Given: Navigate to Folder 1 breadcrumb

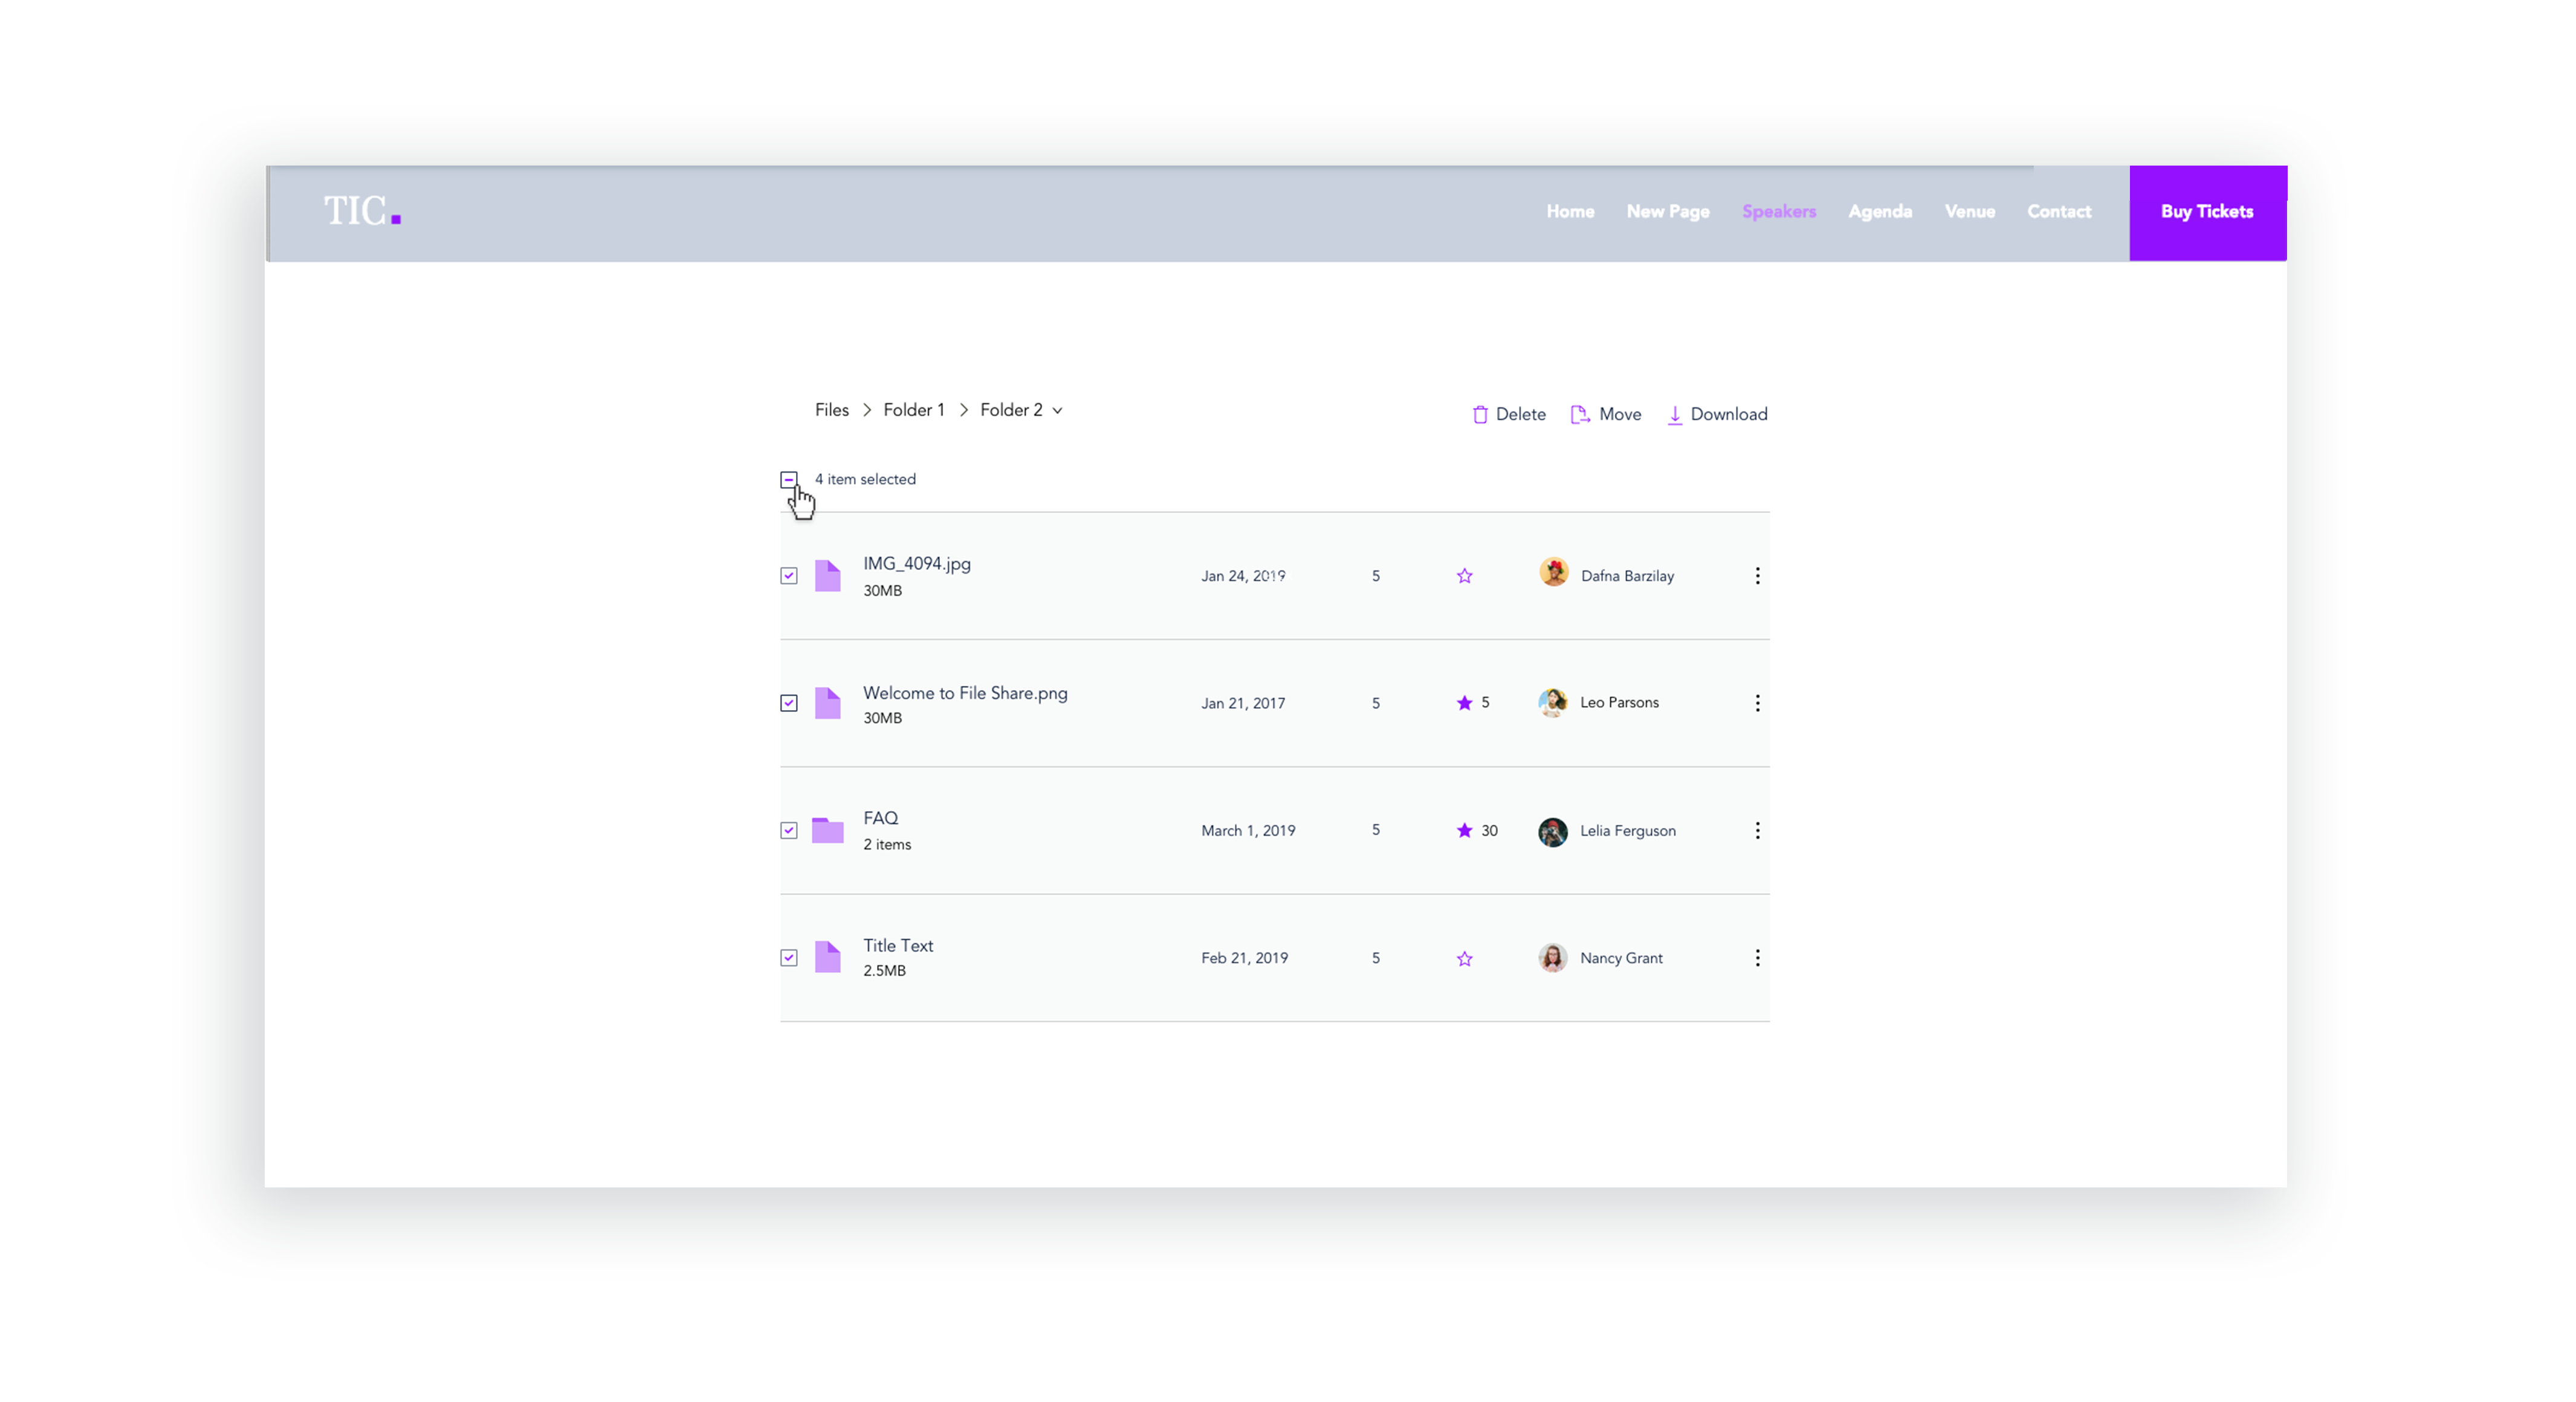Looking at the screenshot, I should pyautogui.click(x=913, y=410).
